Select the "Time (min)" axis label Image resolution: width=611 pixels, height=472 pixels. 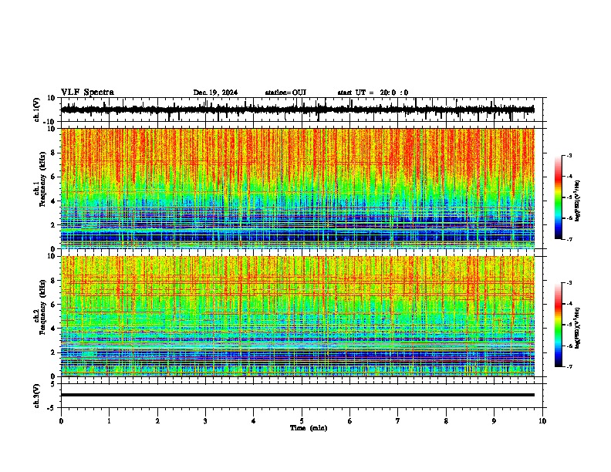coord(309,428)
